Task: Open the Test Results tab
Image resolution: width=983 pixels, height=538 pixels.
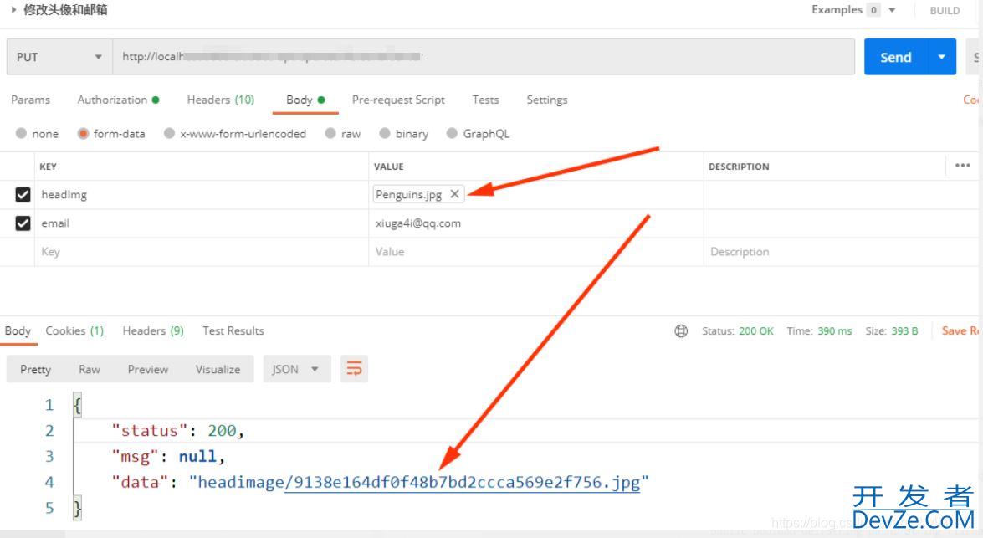Action: coord(233,330)
